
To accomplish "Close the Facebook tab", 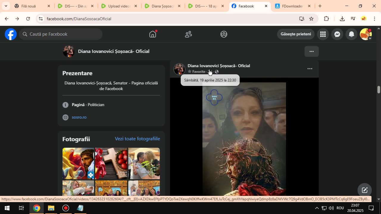I will click(x=266, y=6).
